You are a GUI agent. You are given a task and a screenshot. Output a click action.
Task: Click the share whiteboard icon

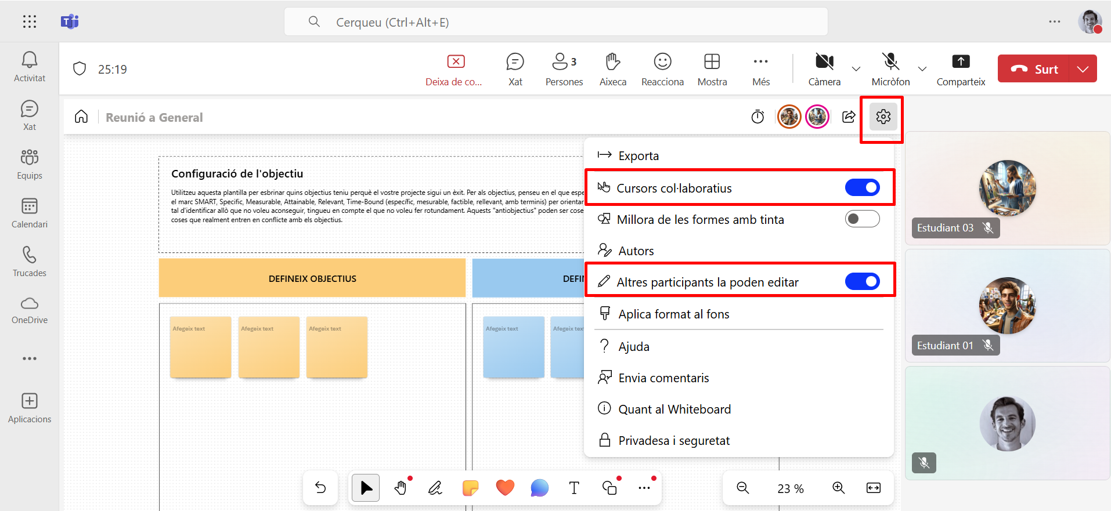(x=849, y=117)
